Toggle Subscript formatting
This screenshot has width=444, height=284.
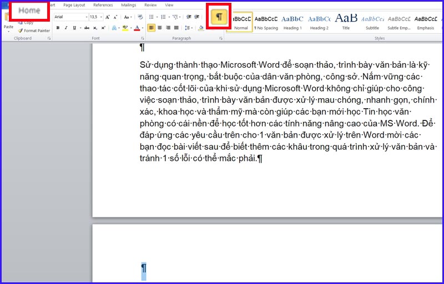[x=95, y=28]
